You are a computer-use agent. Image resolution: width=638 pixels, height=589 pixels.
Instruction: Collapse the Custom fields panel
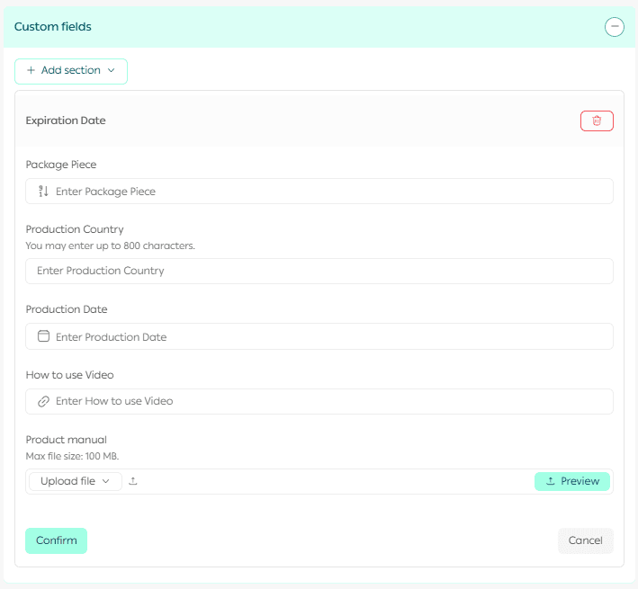click(x=615, y=27)
